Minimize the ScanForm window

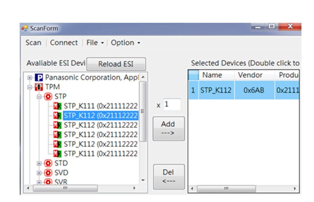[x=258, y=27]
